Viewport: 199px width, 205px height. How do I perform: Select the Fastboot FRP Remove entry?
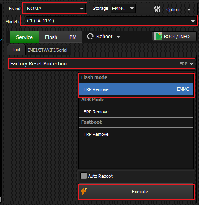[136, 134]
